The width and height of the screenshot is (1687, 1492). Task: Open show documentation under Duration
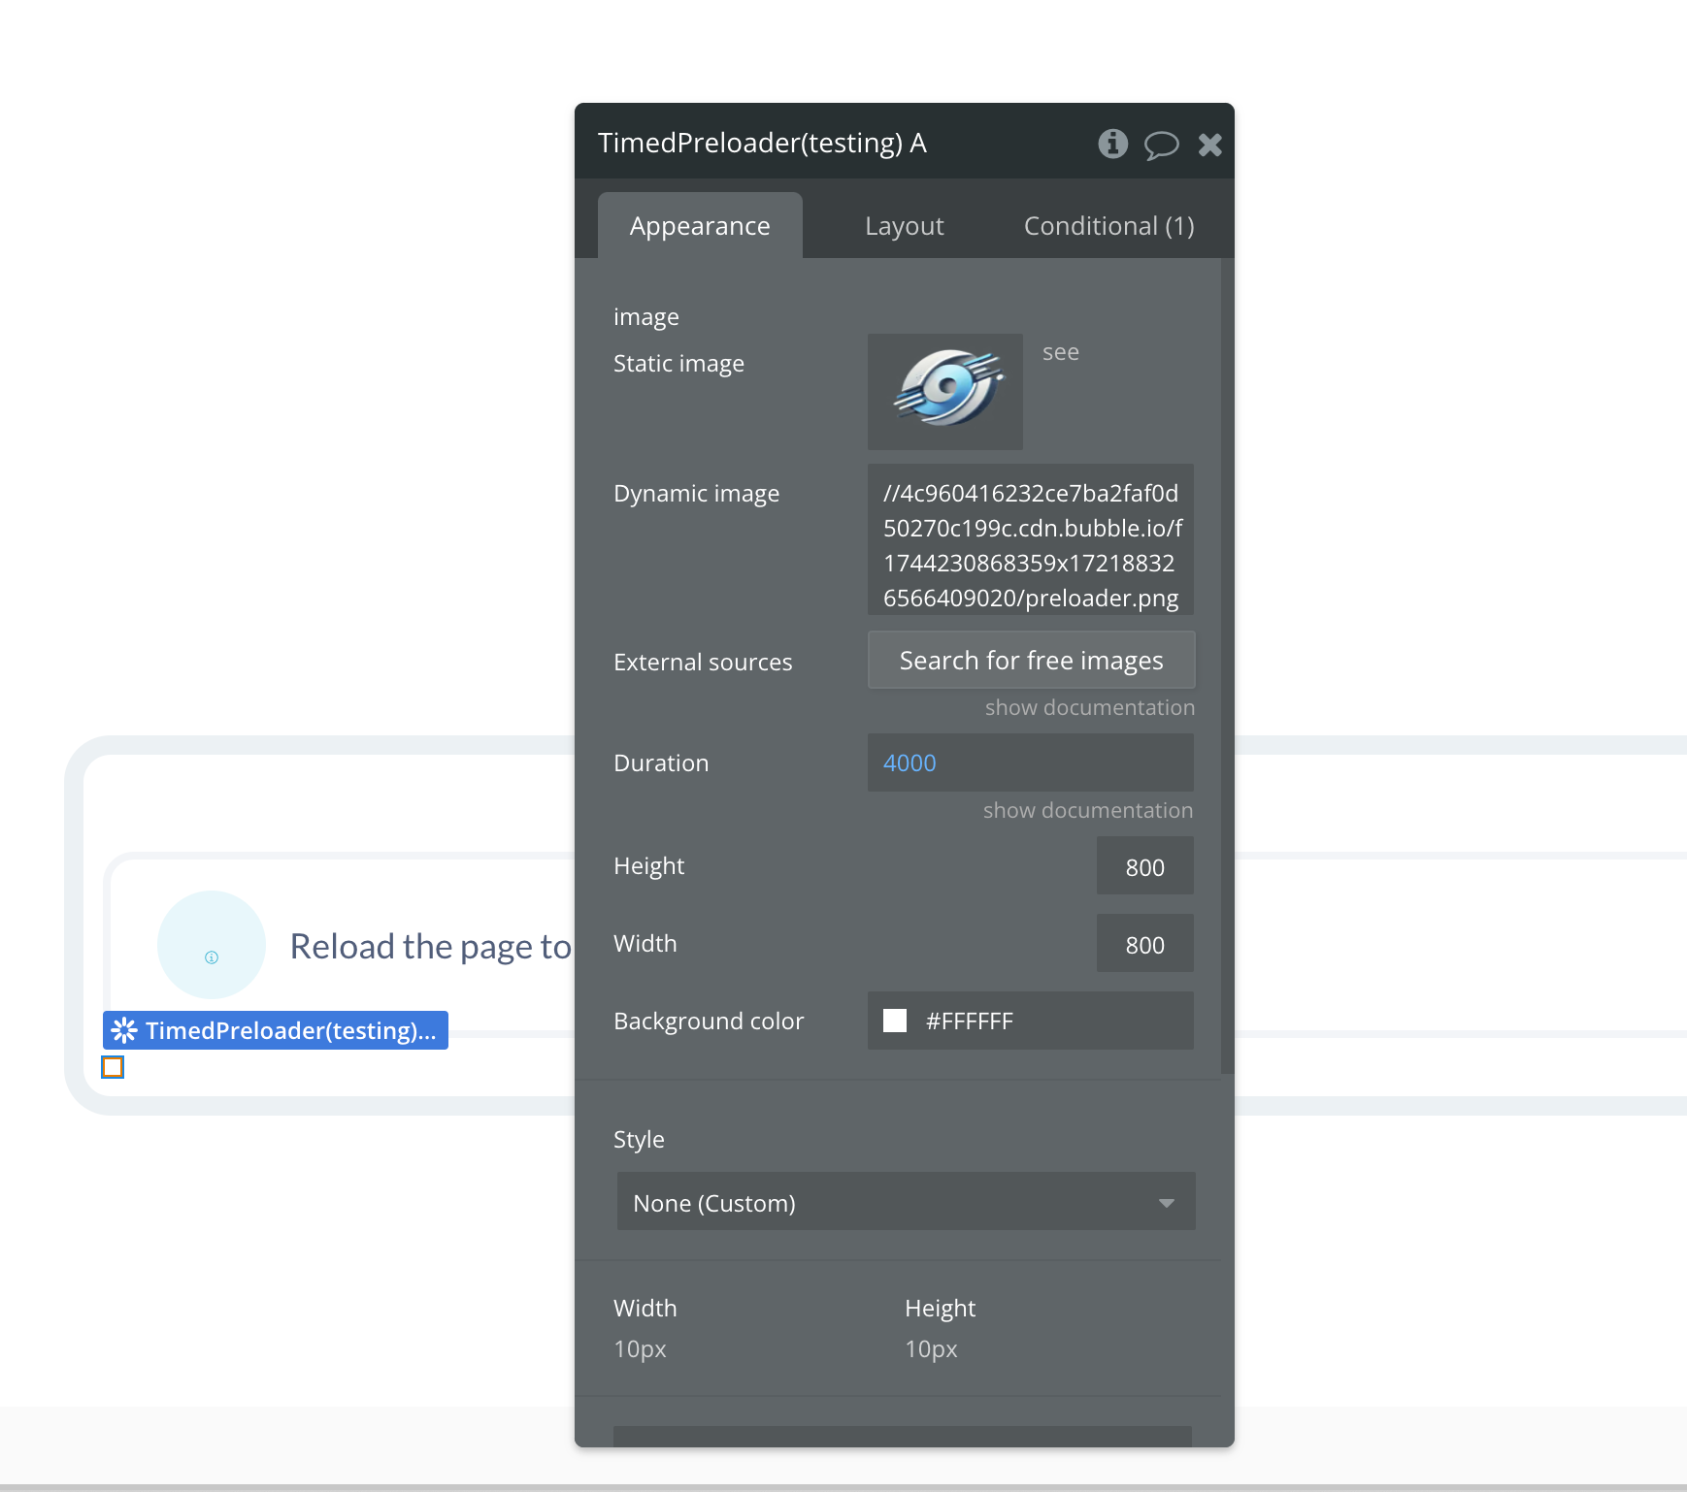point(1087,810)
